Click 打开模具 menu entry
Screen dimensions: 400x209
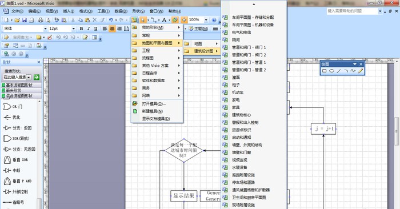coord(157,104)
